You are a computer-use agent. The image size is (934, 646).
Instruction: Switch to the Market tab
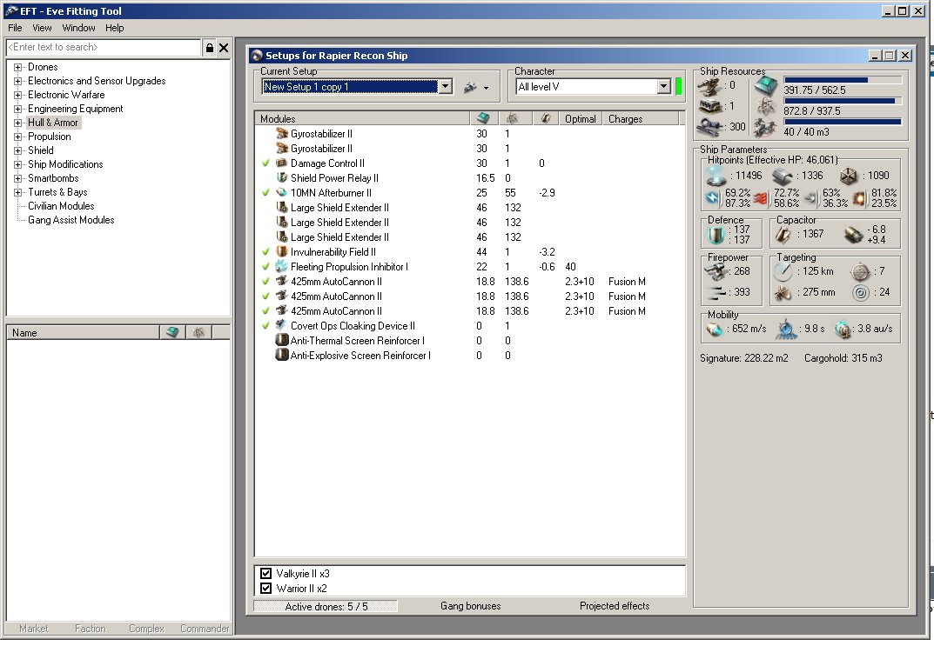click(x=33, y=628)
